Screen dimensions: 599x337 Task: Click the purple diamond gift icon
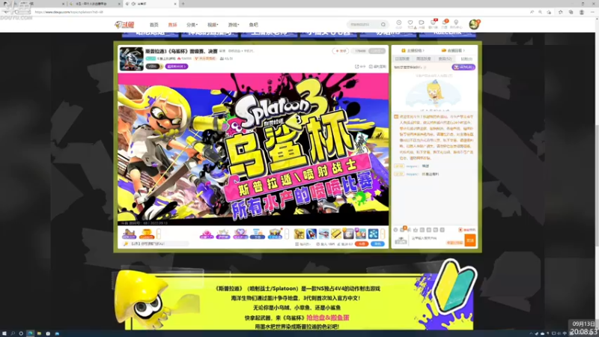(x=240, y=234)
